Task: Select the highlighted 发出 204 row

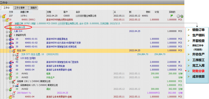Action: [92, 50]
